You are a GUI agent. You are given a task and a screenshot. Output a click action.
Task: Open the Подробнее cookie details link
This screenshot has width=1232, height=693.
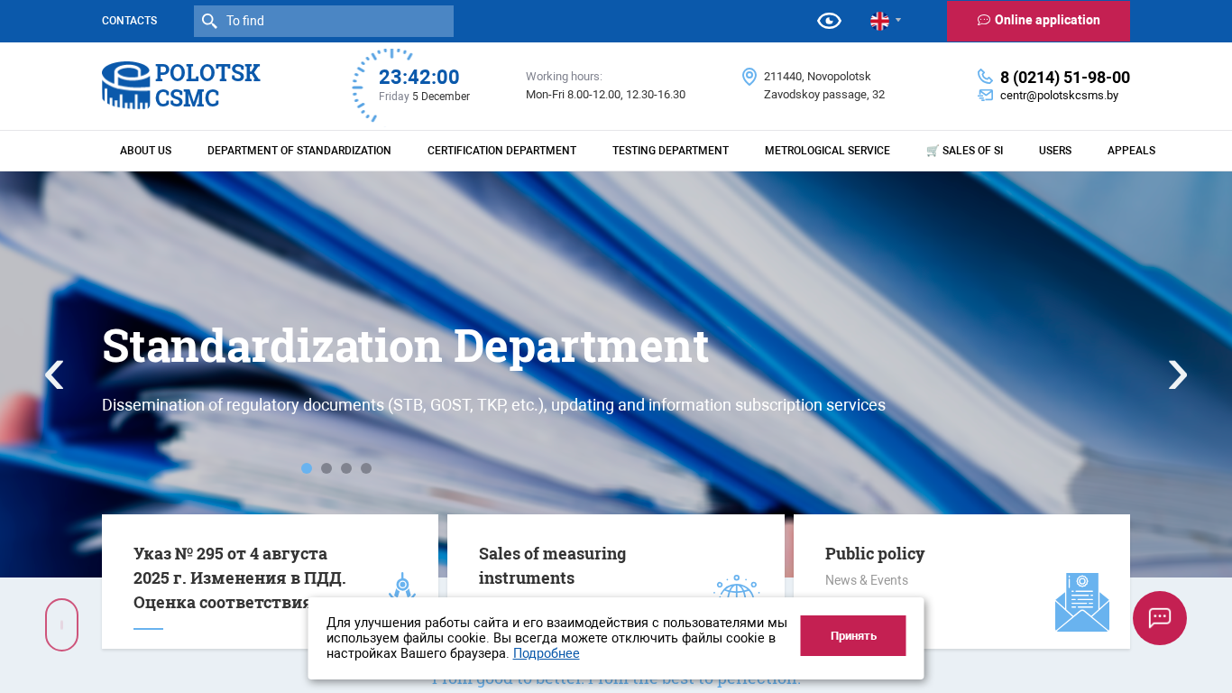547,653
